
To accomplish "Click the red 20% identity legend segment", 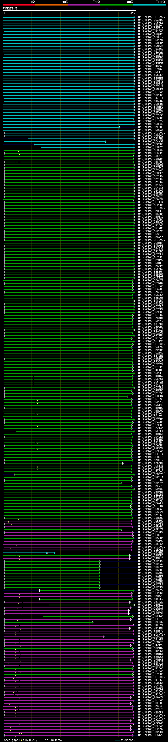I will (x=19, y=5).
